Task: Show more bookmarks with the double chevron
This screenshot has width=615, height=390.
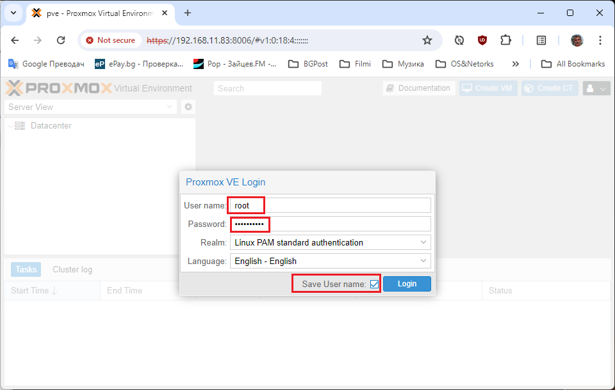Action: point(515,64)
